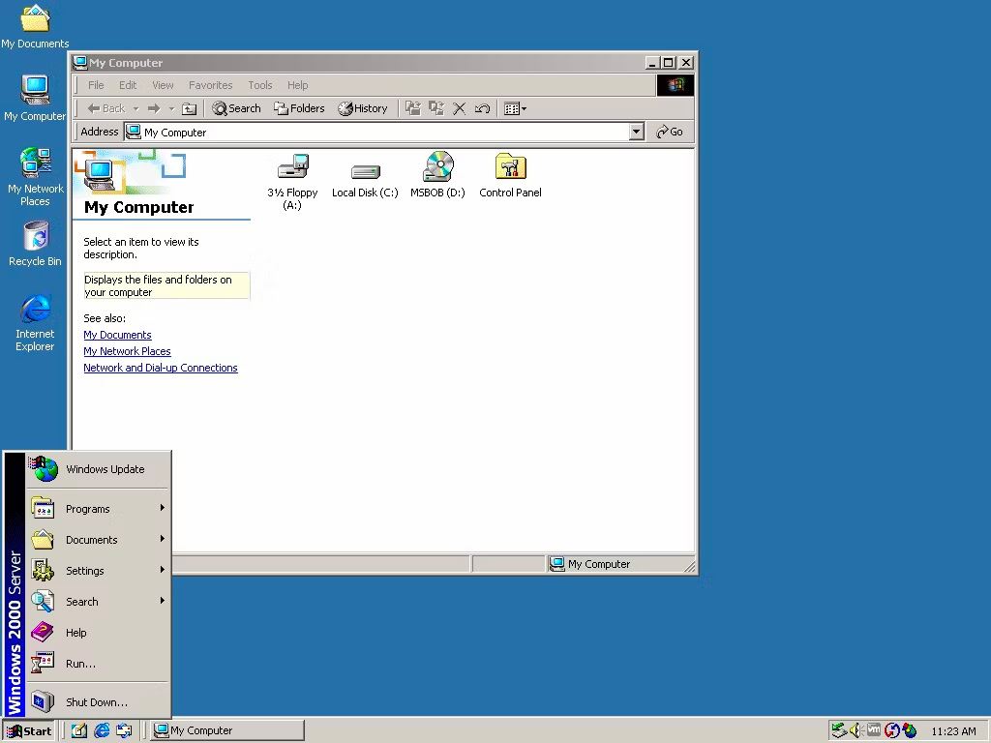
Task: Click the Undo toolbar icon
Action: pyautogui.click(x=483, y=108)
